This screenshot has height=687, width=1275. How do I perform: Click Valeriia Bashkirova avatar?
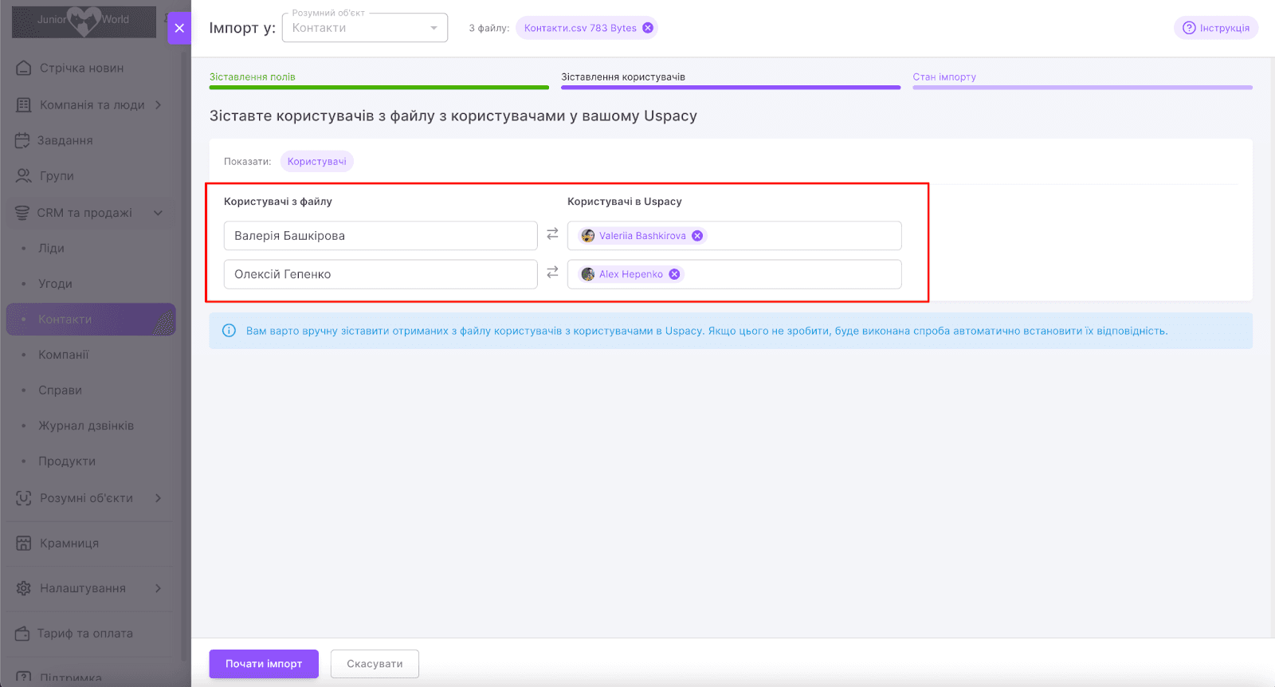coord(588,236)
